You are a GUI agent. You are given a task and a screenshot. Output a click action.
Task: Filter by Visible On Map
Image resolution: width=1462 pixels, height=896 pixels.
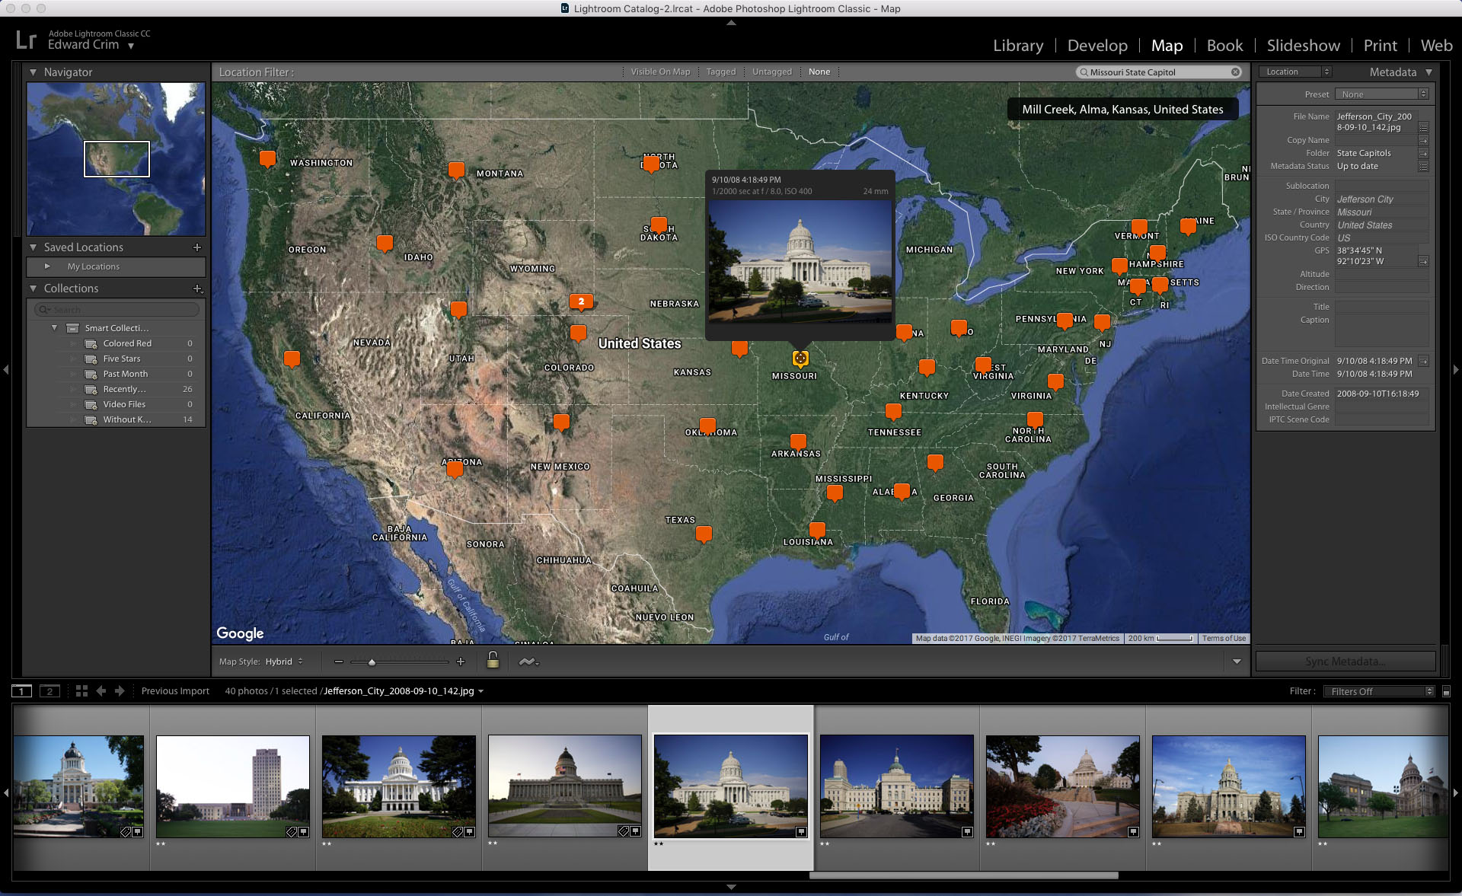(660, 72)
